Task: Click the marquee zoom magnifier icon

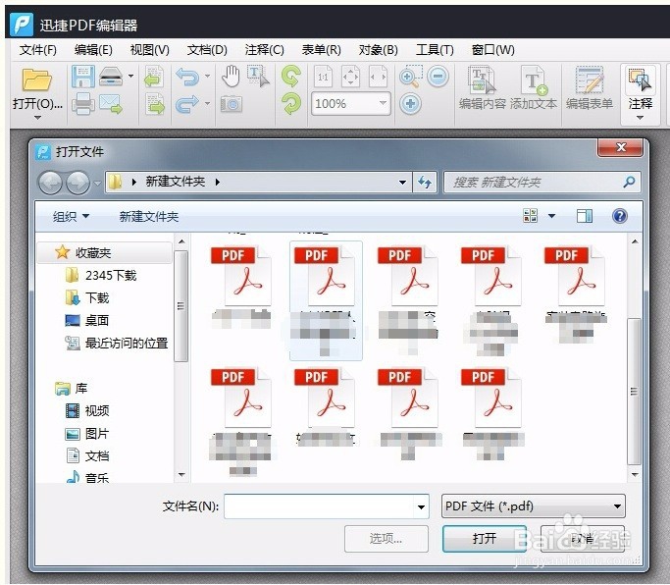Action: coord(410,77)
